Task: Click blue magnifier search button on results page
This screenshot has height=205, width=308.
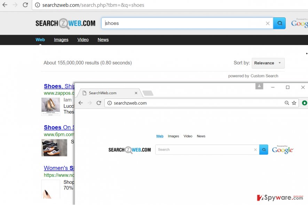Action: point(279,23)
